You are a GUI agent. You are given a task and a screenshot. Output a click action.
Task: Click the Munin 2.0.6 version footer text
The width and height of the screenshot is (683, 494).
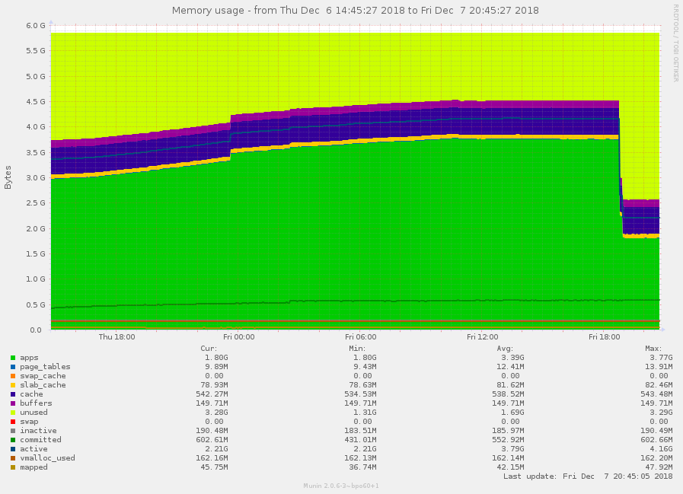click(x=341, y=486)
